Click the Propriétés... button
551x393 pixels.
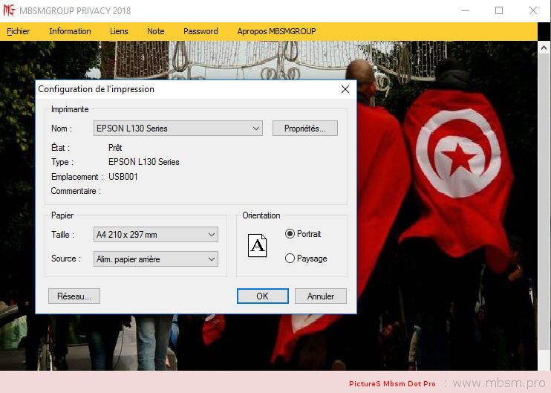[x=304, y=129]
